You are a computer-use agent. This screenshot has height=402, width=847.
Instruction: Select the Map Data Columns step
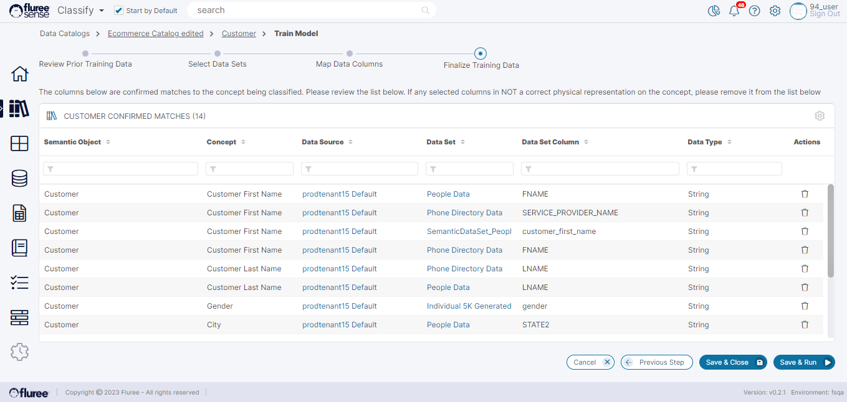point(350,54)
